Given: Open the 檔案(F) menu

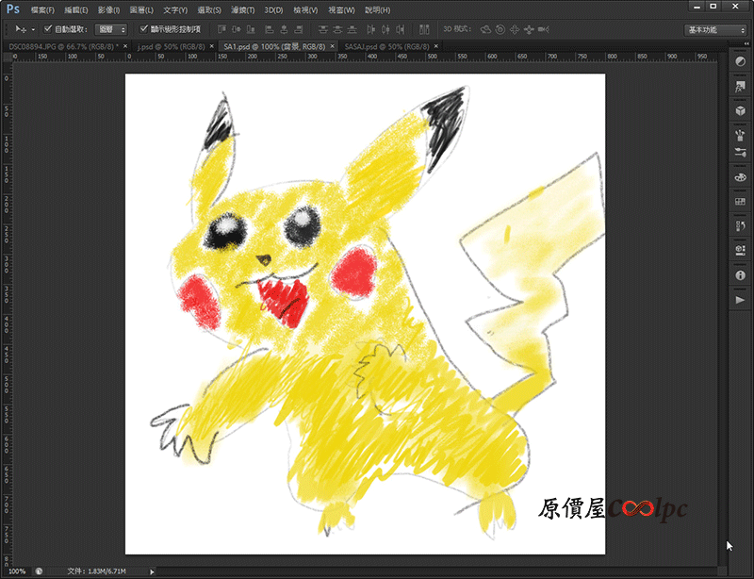Looking at the screenshot, I should pos(42,9).
